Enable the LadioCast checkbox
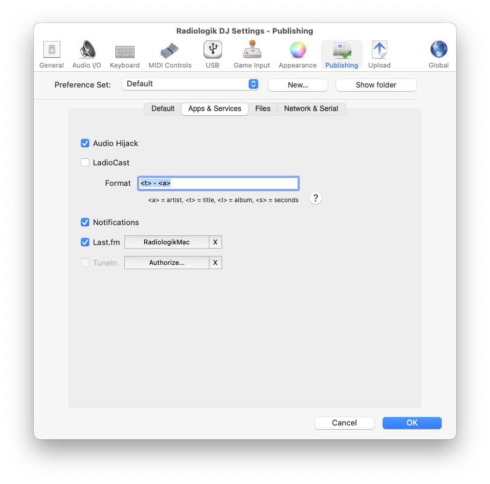 [85, 162]
